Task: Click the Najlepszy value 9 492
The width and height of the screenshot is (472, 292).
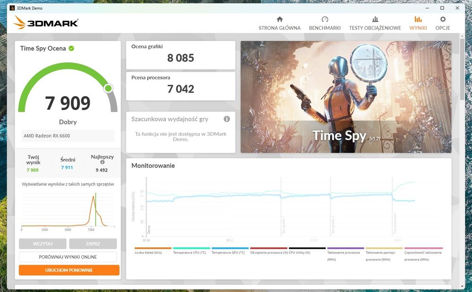Action: click(x=102, y=170)
